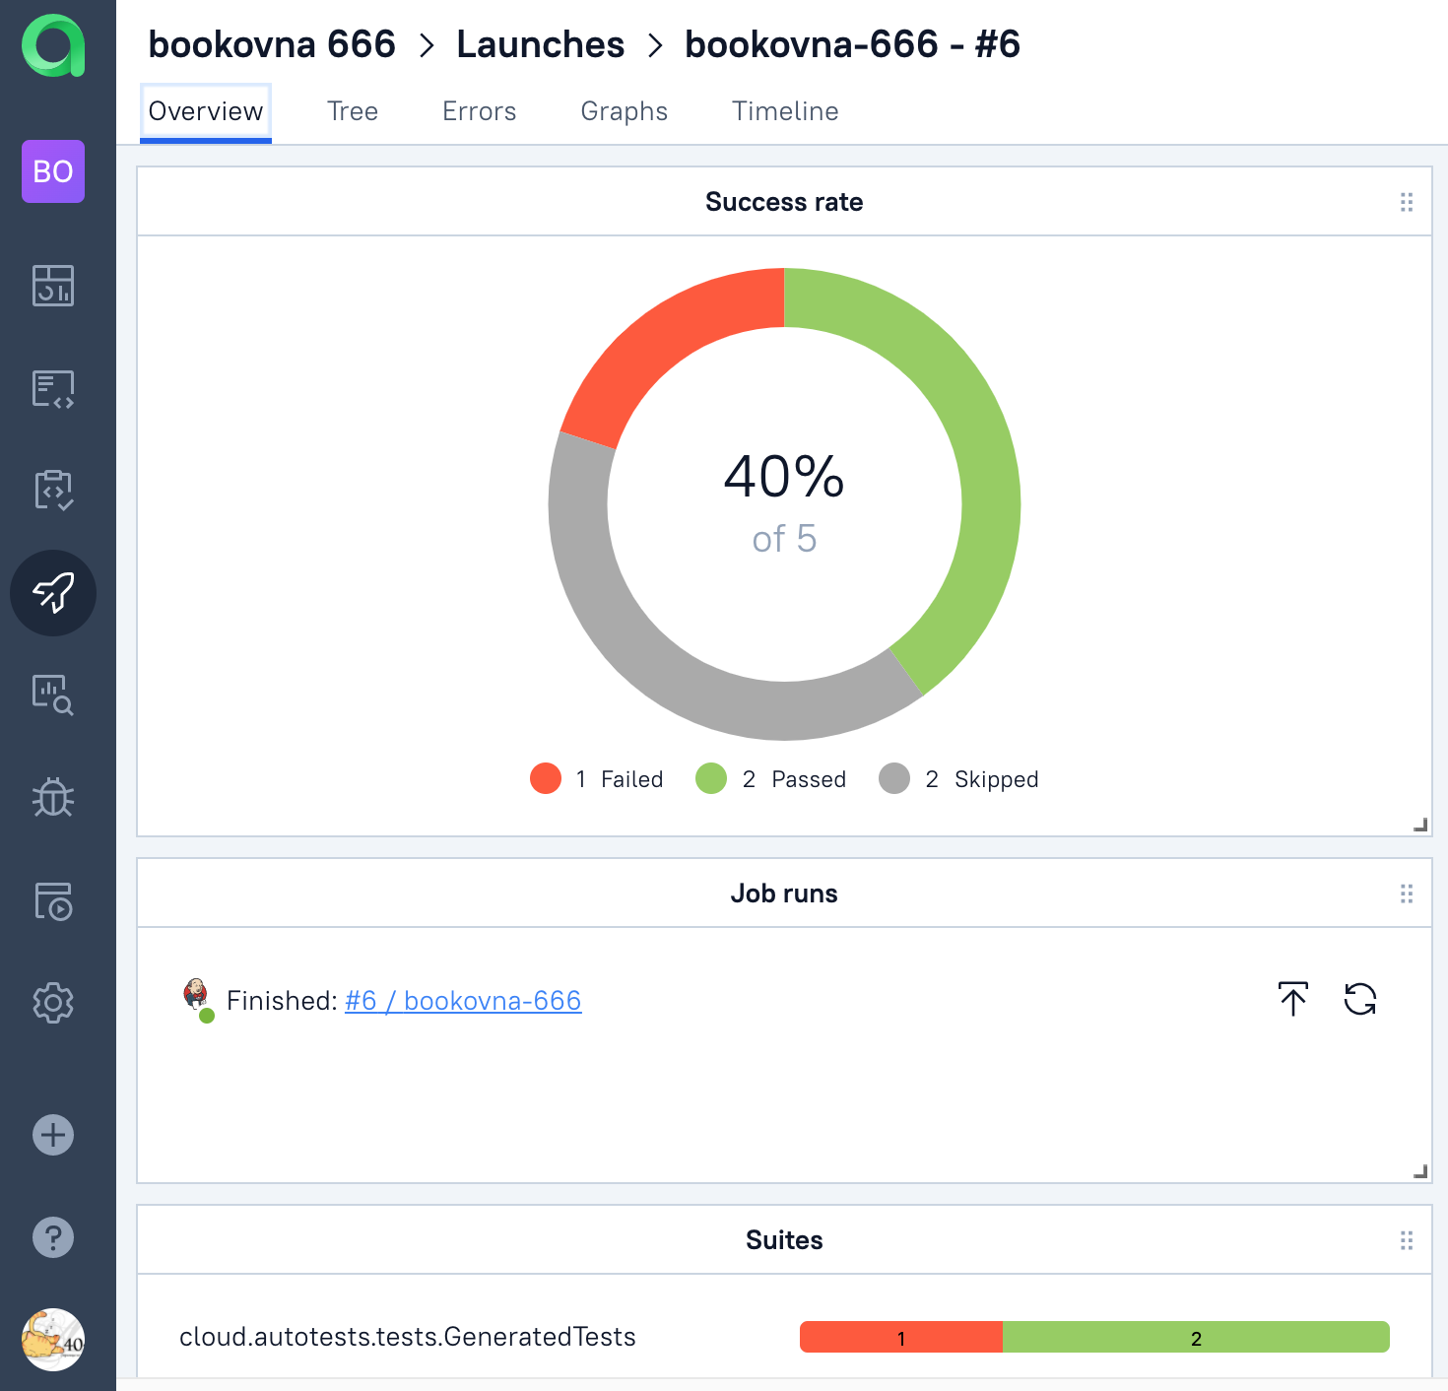Click the red failed bar in Suites

tap(901, 1338)
